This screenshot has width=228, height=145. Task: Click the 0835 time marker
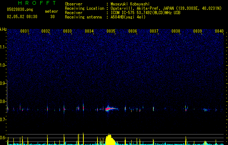[x=111, y=31]
